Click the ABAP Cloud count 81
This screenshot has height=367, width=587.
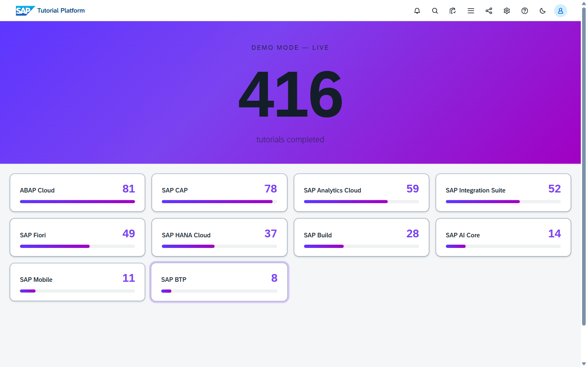pos(129,189)
